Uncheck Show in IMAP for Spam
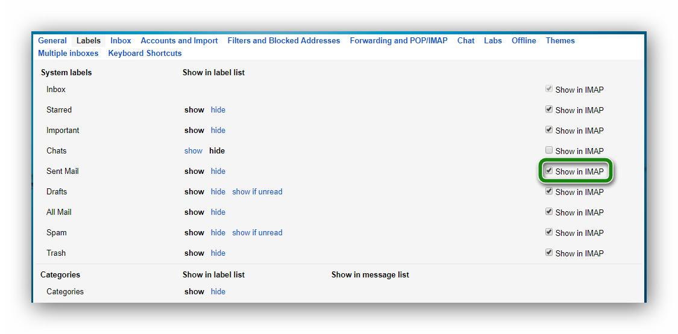This screenshot has height=334, width=678. [549, 232]
